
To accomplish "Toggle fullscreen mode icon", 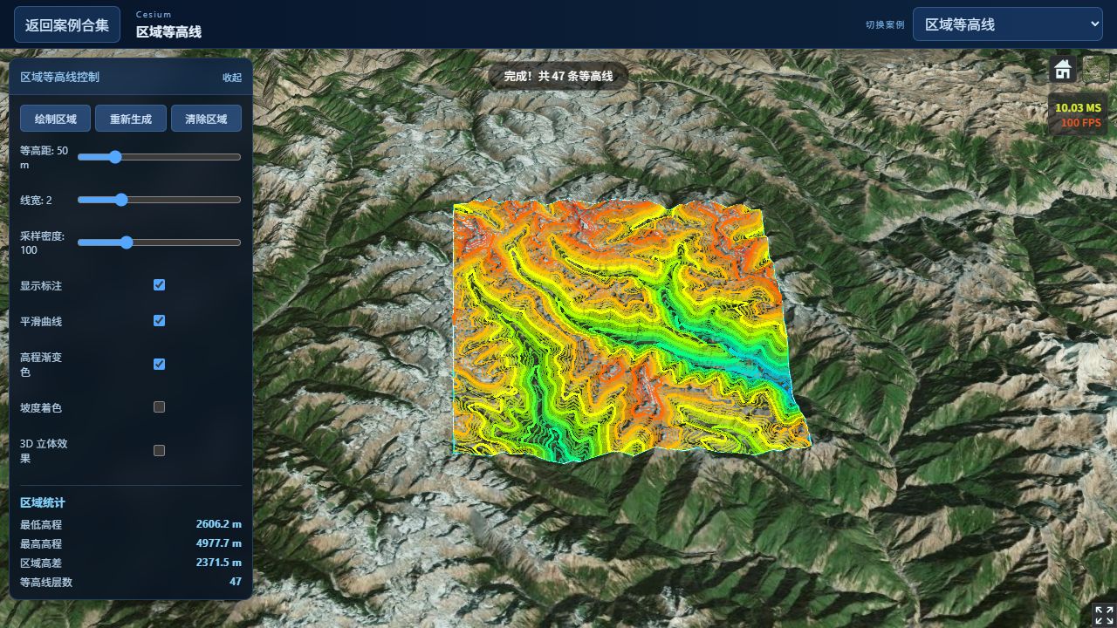I will pos(1103,615).
